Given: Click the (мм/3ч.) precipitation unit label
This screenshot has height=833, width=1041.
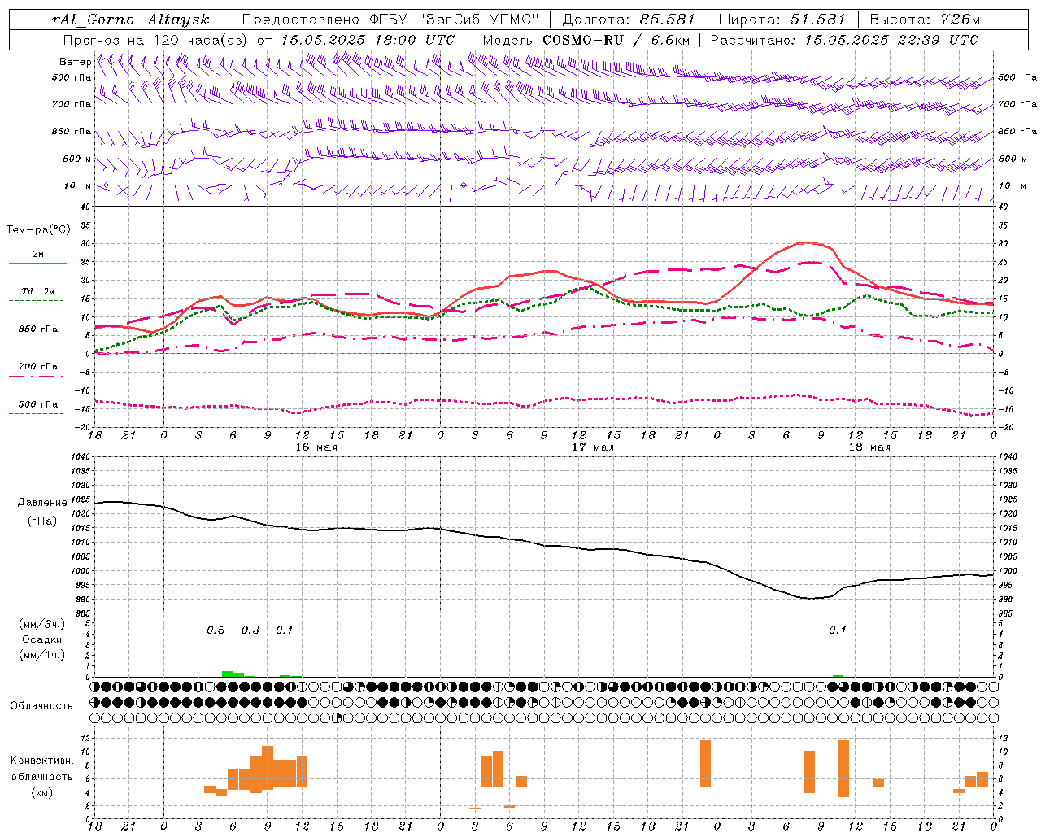Looking at the screenshot, I should (x=41, y=624).
